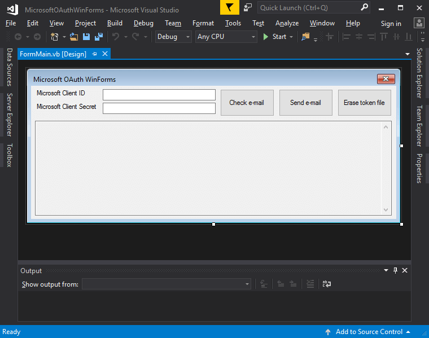Go to next message in Output
This screenshot has height=338, width=429.
[x=294, y=284]
